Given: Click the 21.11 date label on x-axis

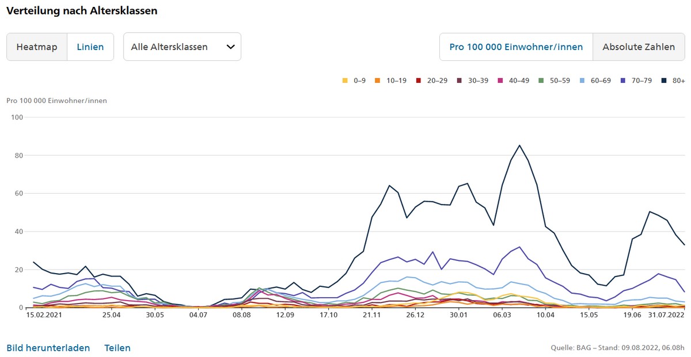Looking at the screenshot, I should click(371, 315).
